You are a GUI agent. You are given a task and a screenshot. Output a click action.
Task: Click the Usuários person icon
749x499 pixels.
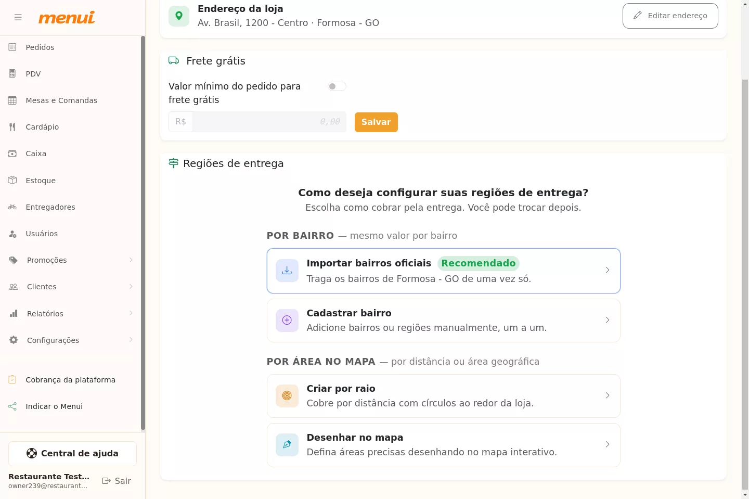tap(12, 234)
